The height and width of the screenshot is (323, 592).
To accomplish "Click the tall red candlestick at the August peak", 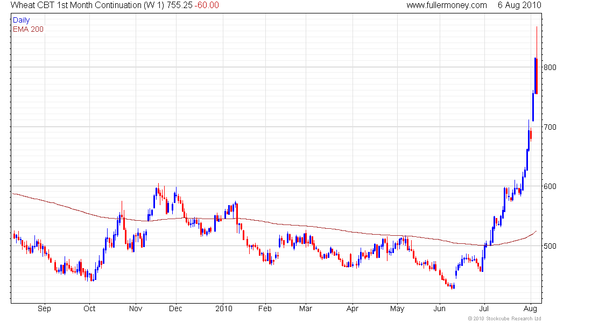I will tap(537, 60).
